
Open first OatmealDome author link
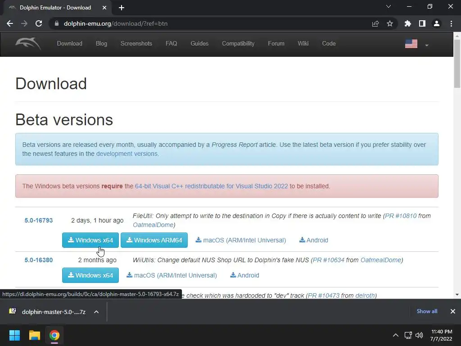[153, 225]
